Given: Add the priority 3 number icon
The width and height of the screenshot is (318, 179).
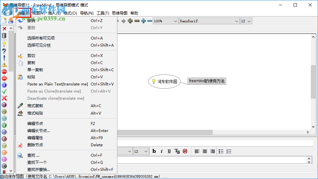Looking at the screenshot, I should tap(4, 118).
